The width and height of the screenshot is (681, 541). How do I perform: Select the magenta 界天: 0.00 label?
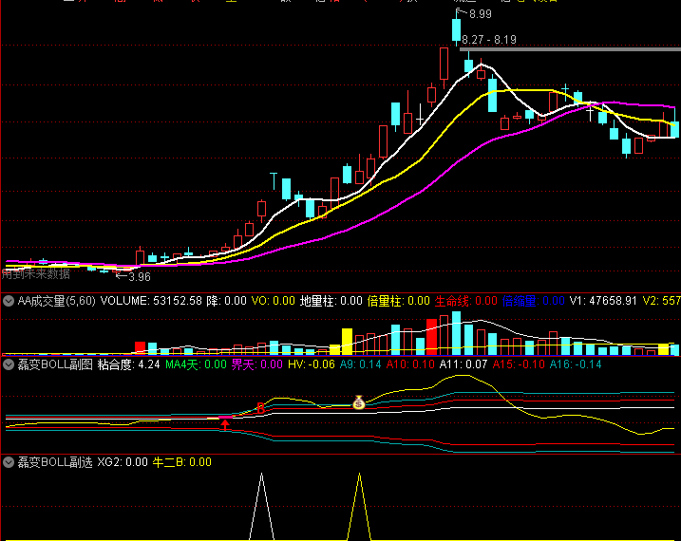click(257, 364)
